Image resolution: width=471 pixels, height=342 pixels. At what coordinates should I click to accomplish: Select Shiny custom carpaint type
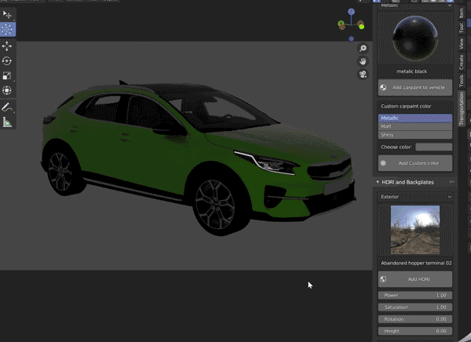(414, 135)
